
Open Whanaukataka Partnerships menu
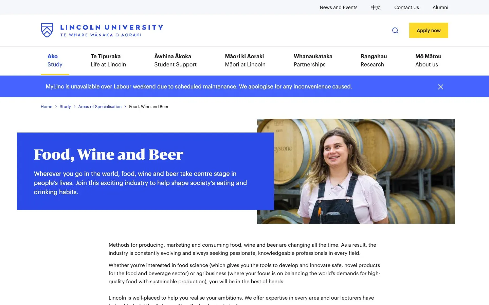(313, 60)
